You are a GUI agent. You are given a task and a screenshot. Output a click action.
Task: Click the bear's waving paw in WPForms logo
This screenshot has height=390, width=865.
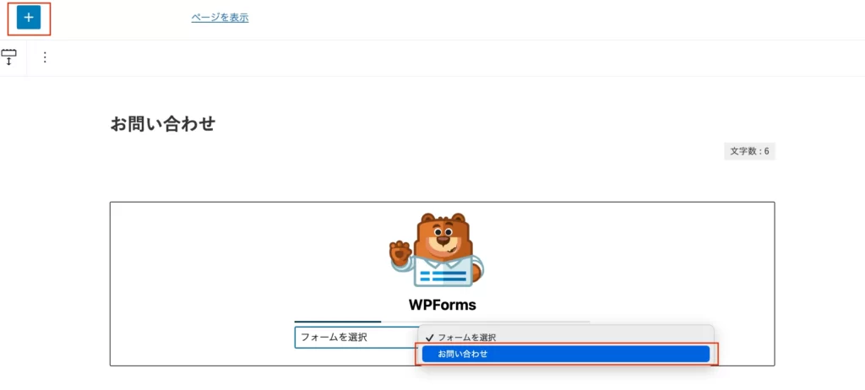[400, 252]
